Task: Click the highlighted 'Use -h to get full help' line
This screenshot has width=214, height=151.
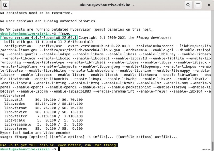Action: point(59,145)
